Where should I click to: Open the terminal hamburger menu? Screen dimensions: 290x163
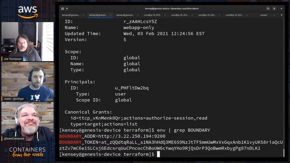(x=274, y=9)
